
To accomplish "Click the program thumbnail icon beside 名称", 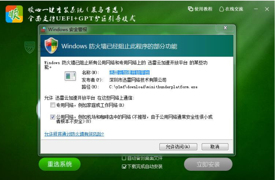I will pyautogui.click(x=70, y=76).
